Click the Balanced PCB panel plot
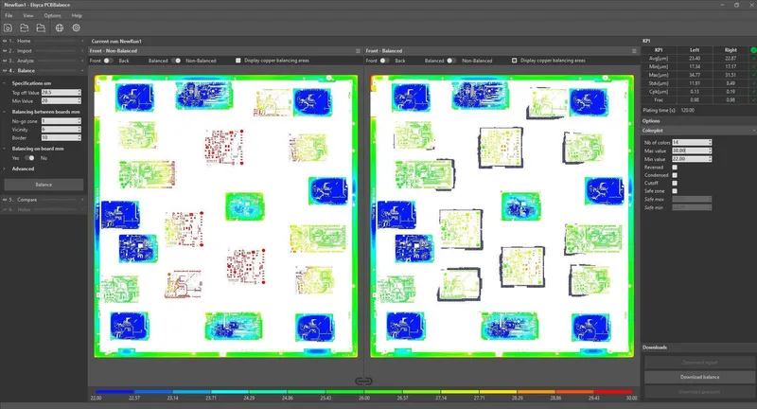This screenshot has width=757, height=409. (x=502, y=216)
